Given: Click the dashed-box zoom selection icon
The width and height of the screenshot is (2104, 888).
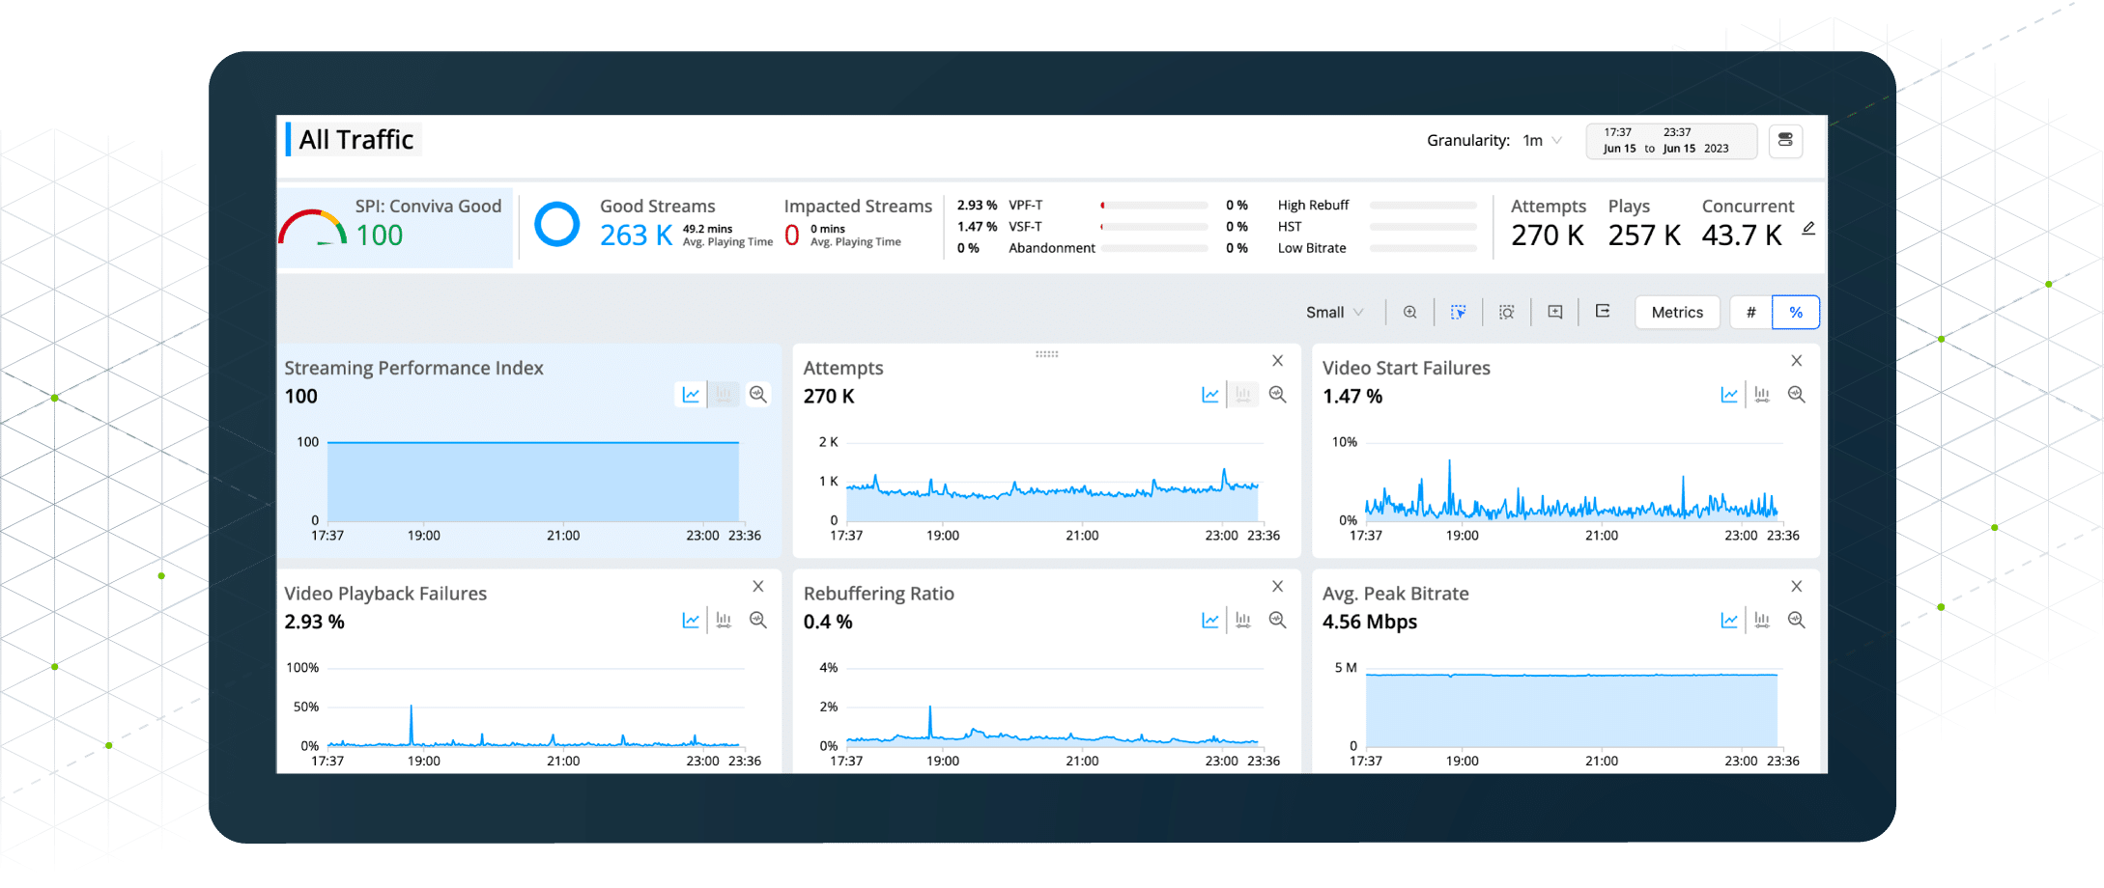Looking at the screenshot, I should [1506, 312].
